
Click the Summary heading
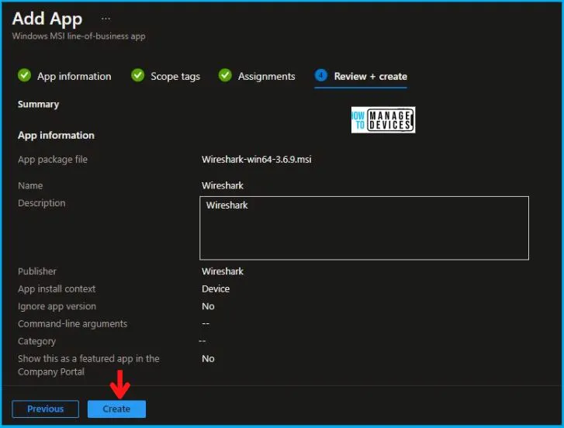38,104
